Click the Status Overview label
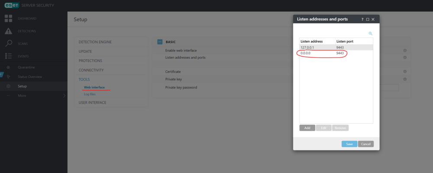 coord(30,77)
